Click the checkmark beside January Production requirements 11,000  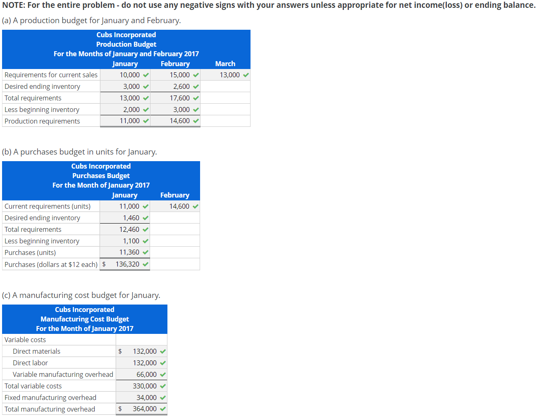click(x=146, y=121)
